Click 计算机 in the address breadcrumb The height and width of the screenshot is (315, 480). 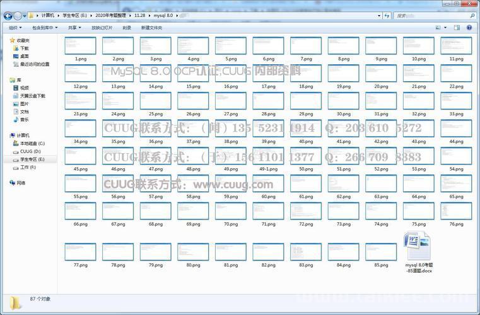[48, 15]
